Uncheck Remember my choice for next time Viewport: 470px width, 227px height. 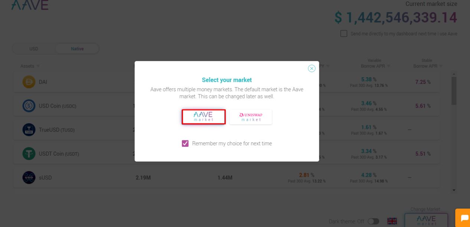185,143
